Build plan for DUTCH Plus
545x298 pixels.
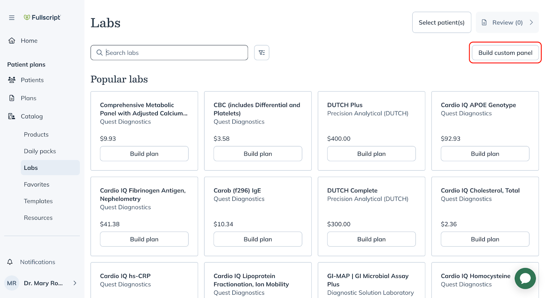(371, 154)
